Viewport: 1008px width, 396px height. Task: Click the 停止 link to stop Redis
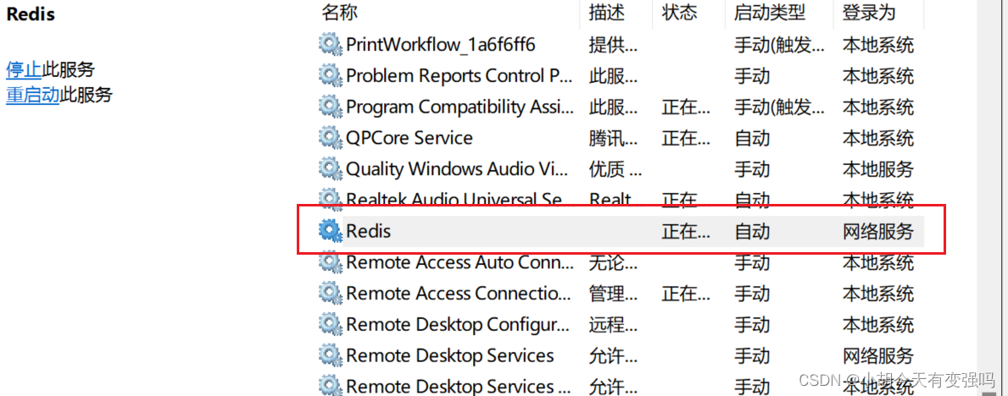click(x=24, y=69)
